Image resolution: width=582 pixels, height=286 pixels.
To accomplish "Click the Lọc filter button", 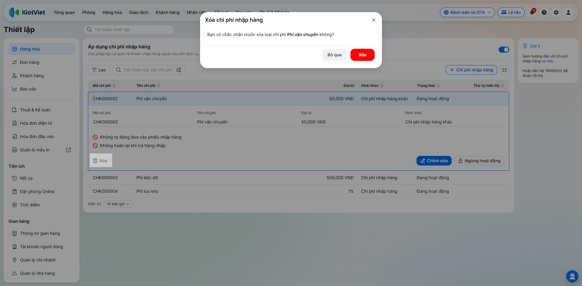I will tap(99, 70).
